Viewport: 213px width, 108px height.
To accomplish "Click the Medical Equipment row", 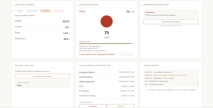I will 107,82.
